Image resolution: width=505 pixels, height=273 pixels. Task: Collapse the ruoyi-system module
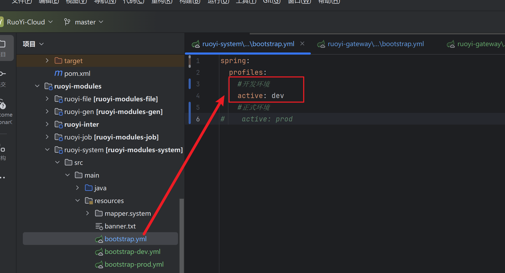[x=47, y=150]
